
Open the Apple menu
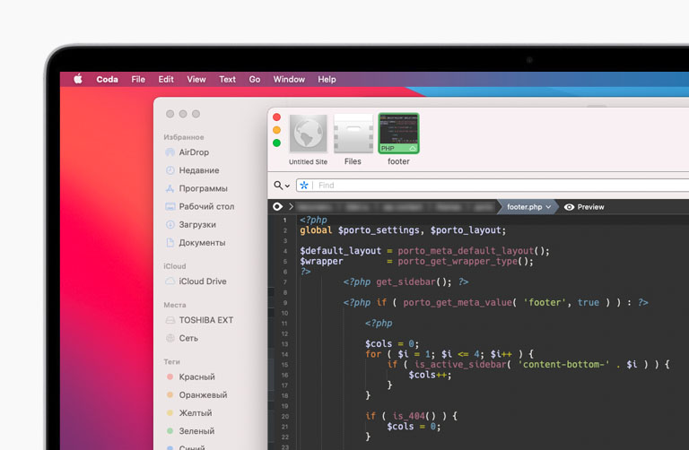[78, 79]
